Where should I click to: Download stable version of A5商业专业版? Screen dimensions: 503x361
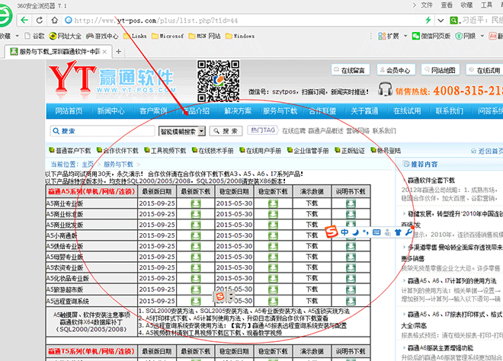[273, 203]
